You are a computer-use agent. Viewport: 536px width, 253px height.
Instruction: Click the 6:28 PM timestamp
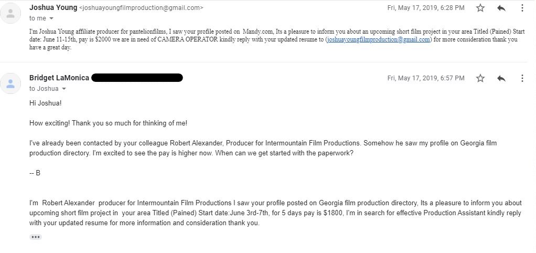point(425,8)
